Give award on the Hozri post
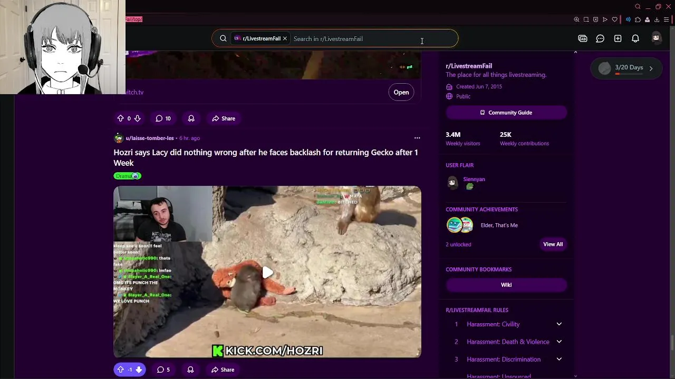The height and width of the screenshot is (379, 675). (190, 370)
